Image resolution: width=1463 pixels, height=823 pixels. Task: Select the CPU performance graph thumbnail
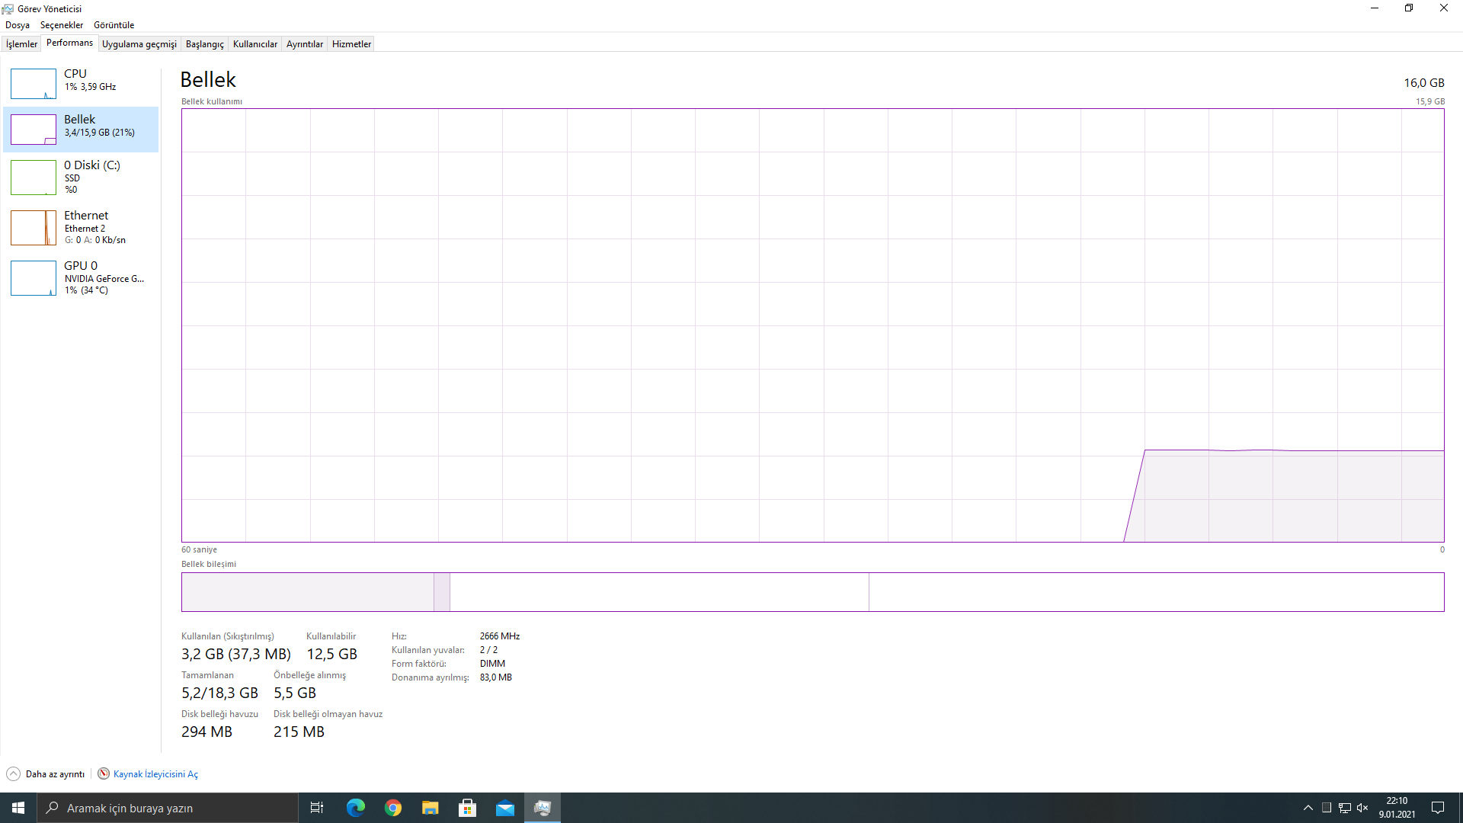(34, 84)
